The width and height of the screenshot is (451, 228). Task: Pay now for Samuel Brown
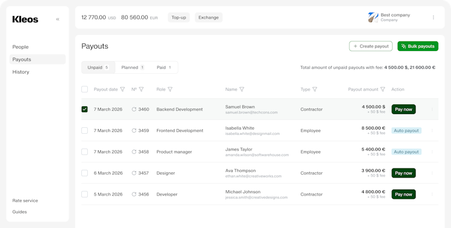point(403,109)
